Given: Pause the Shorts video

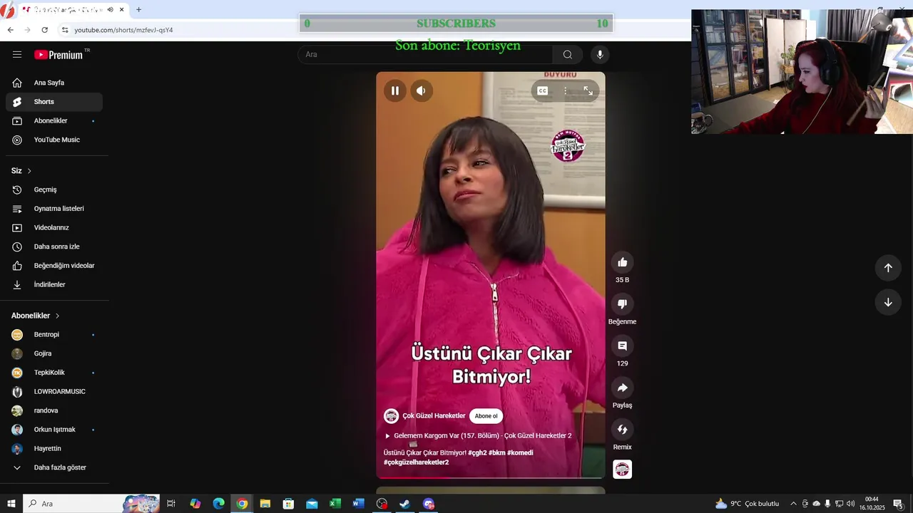Looking at the screenshot, I should click(x=394, y=90).
